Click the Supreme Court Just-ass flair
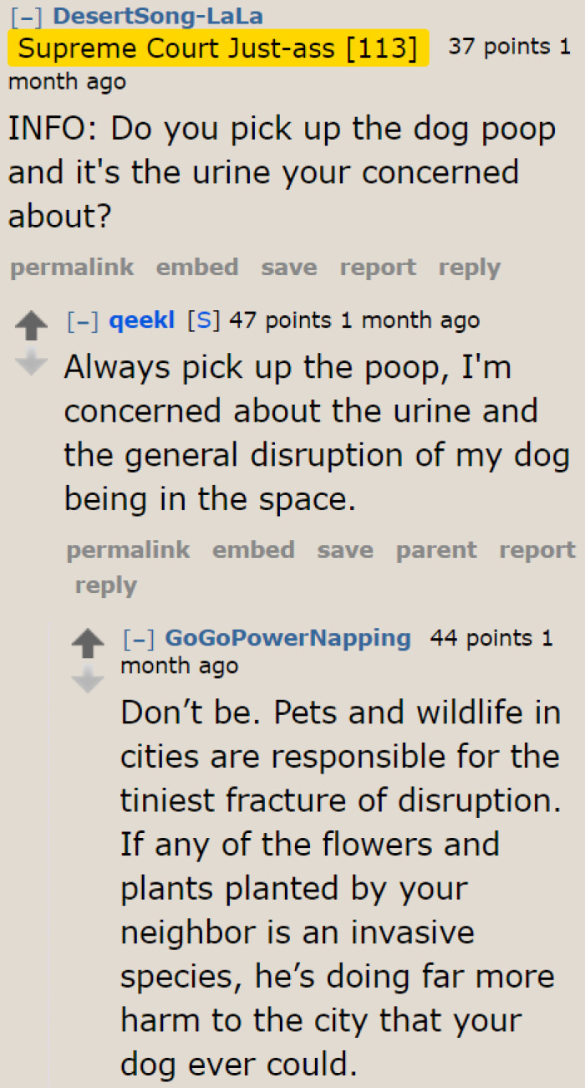This screenshot has width=585, height=1088. click(219, 48)
